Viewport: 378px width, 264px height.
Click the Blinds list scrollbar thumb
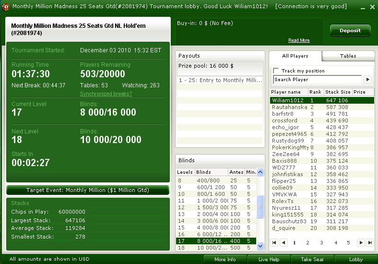[x=260, y=206]
